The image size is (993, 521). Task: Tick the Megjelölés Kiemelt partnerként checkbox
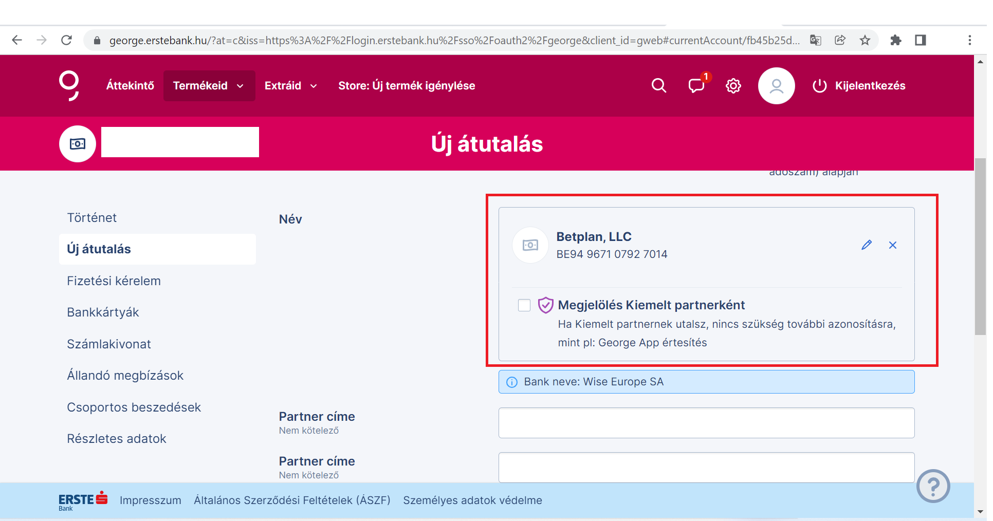[x=524, y=305]
